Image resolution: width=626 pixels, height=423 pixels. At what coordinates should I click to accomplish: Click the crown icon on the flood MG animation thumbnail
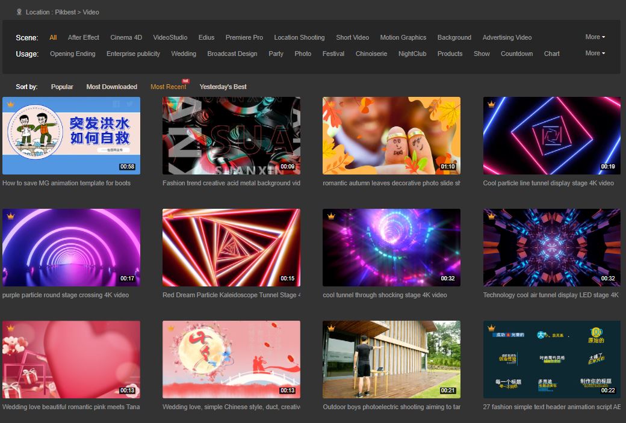click(11, 104)
